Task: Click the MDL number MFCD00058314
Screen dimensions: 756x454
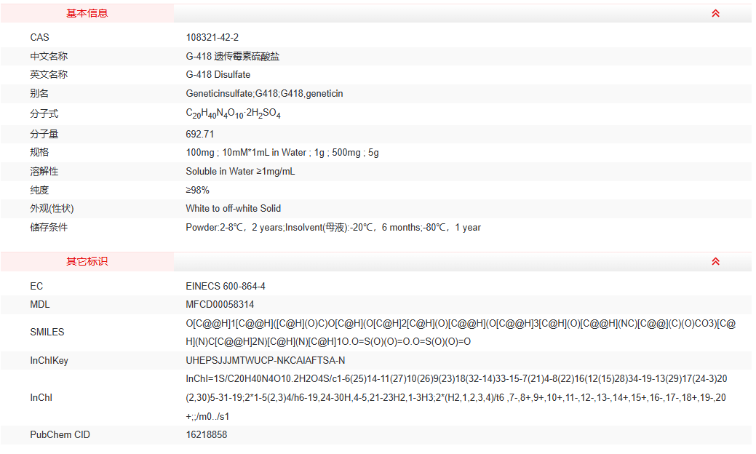Action: click(220, 304)
